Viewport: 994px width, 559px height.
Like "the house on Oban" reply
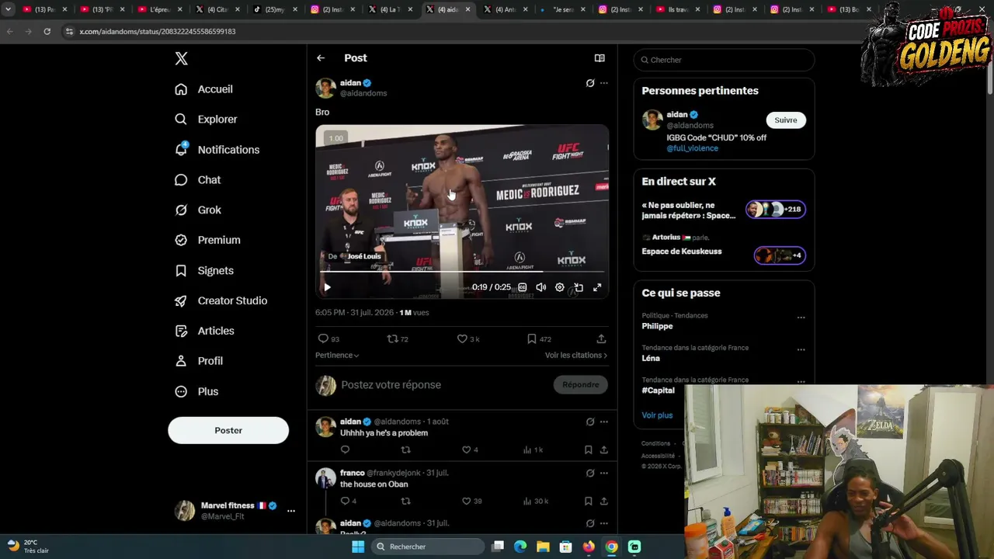click(x=466, y=501)
